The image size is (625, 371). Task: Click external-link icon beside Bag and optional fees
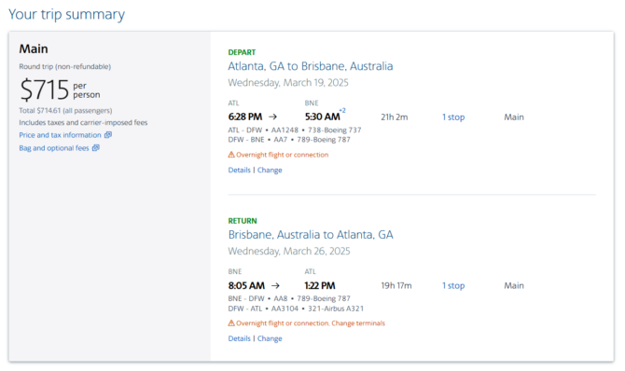click(x=96, y=147)
